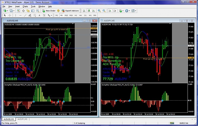Click the New Order button
Image resolution: width=198 pixels, height=126 pixels.
(49, 11)
